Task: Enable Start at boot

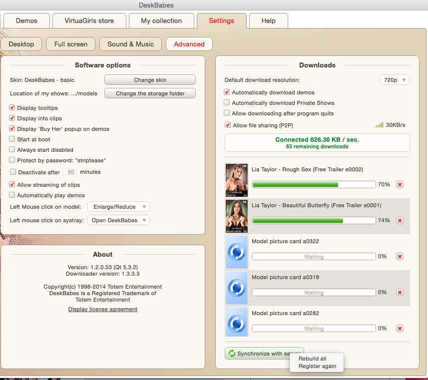Action: 12,139
